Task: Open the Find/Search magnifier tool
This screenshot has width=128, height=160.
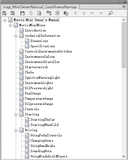Action: [111, 13]
